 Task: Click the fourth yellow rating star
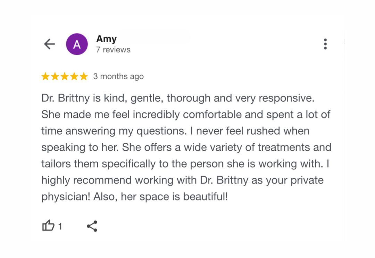[x=74, y=77]
